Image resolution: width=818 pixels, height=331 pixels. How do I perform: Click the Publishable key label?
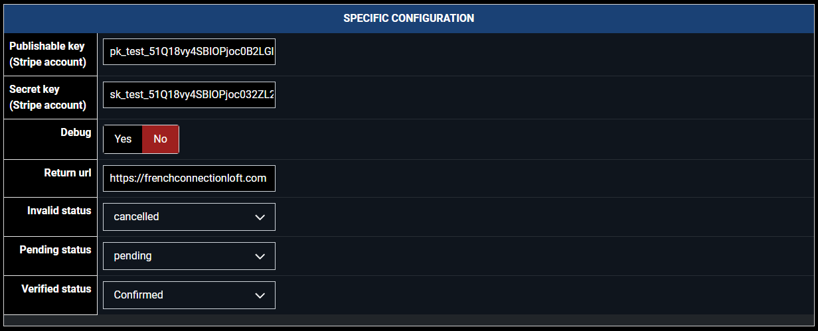pyautogui.click(x=47, y=54)
